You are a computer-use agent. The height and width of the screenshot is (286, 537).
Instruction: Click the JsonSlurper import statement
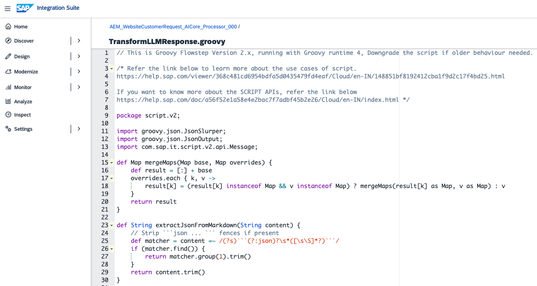point(171,131)
